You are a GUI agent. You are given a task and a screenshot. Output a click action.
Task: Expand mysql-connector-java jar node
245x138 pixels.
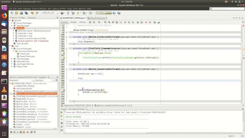tap(13, 38)
